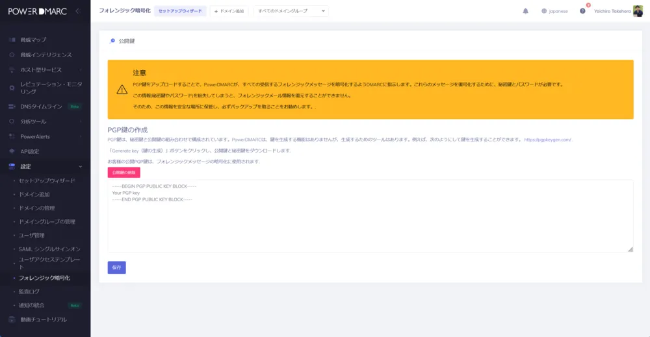Click the 保存 button

coord(116,268)
